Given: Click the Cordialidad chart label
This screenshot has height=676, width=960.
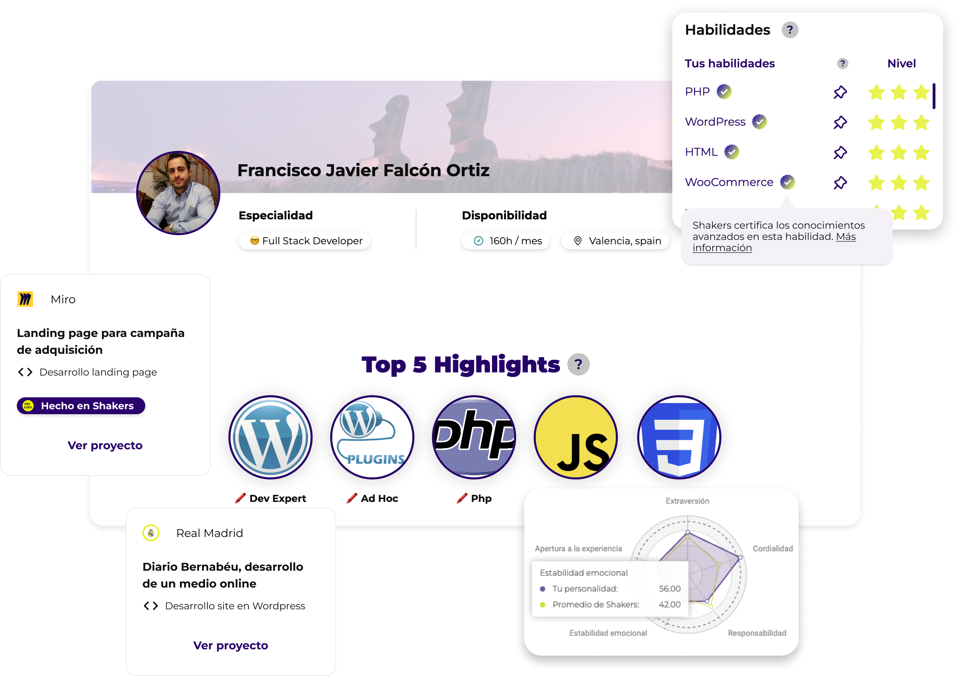Looking at the screenshot, I should click(773, 548).
